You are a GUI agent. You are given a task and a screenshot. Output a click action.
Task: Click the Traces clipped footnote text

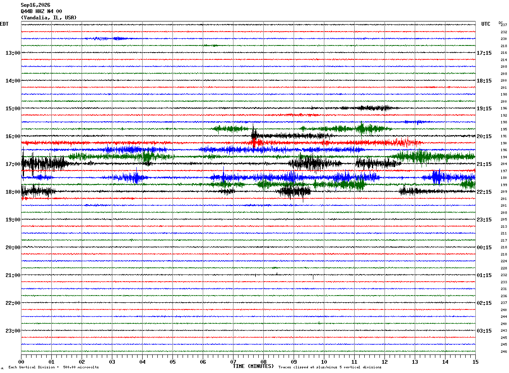click(330, 367)
